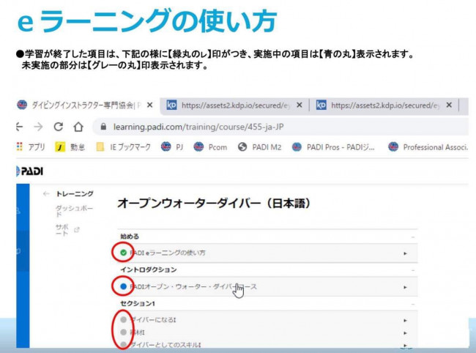Click the browser forward arrow
The width and height of the screenshot is (476, 353).
[x=38, y=126]
